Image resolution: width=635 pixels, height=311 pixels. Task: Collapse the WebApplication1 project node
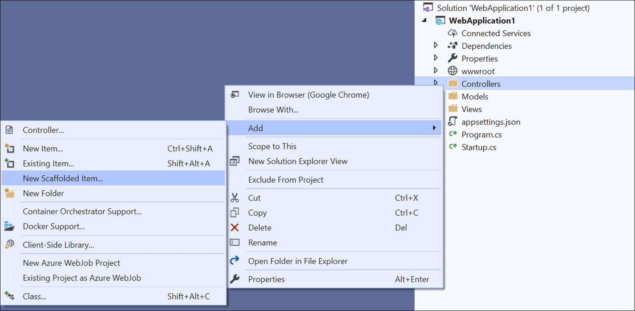tap(425, 20)
